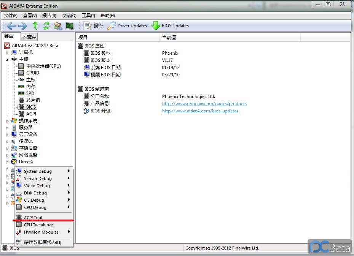The width and height of the screenshot is (354, 256).
Task: Expand the 计算机 tree node
Action: pos(7,53)
